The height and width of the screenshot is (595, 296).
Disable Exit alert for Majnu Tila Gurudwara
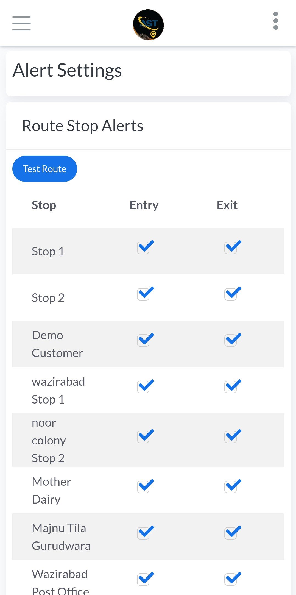pos(231,533)
